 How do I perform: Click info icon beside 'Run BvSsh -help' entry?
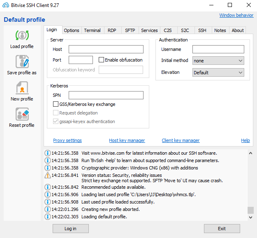(x=48, y=160)
